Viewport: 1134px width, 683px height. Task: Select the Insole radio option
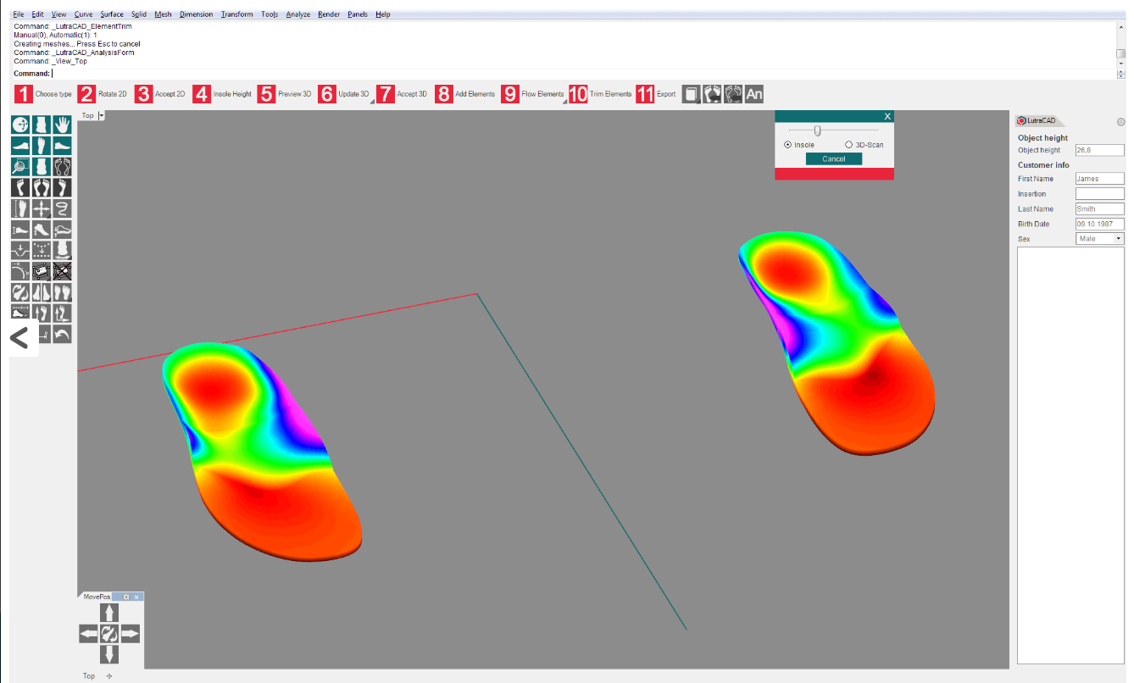point(789,144)
